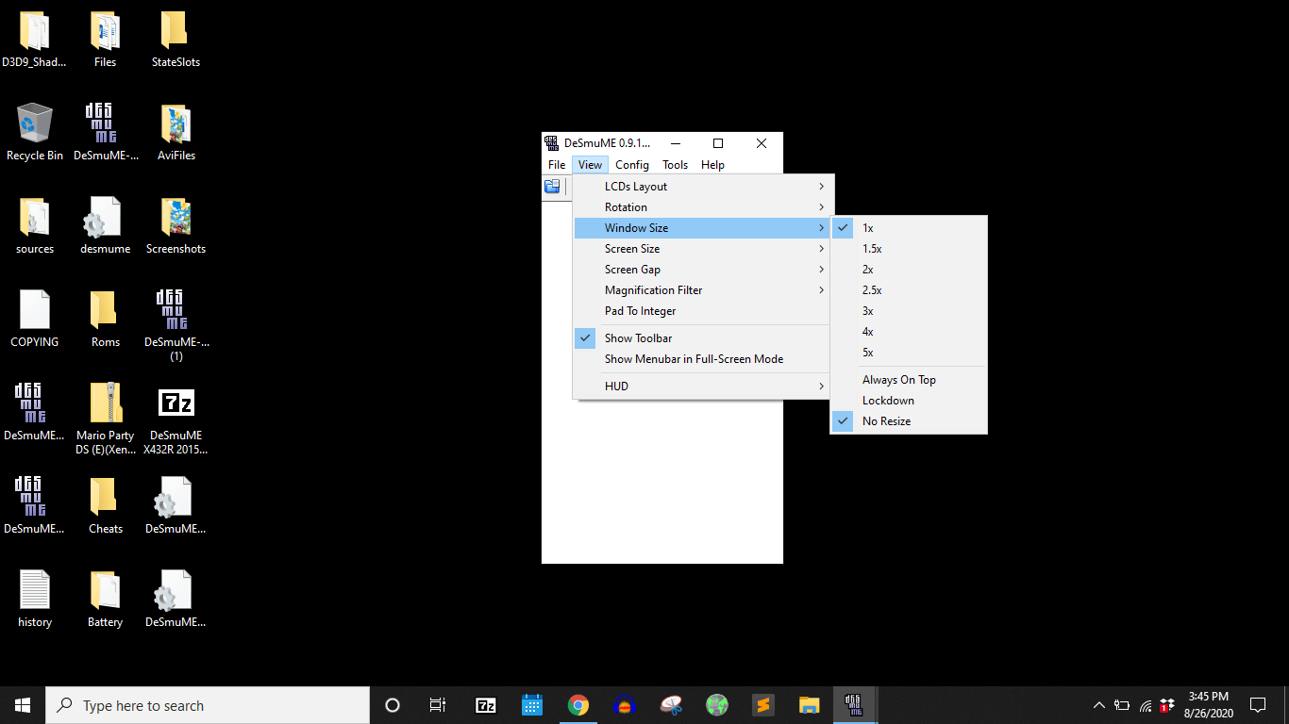Open the Wi-Fi network tray icon
1289x724 pixels.
pyautogui.click(x=1146, y=705)
